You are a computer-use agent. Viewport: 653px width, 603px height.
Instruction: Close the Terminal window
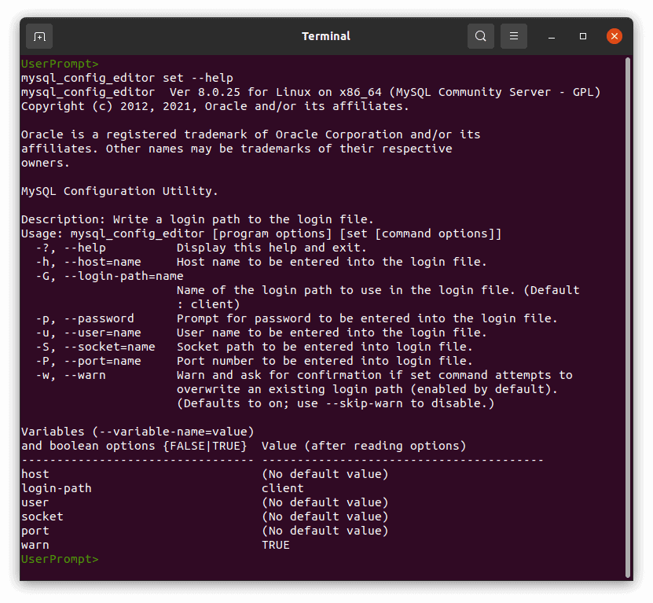point(614,36)
